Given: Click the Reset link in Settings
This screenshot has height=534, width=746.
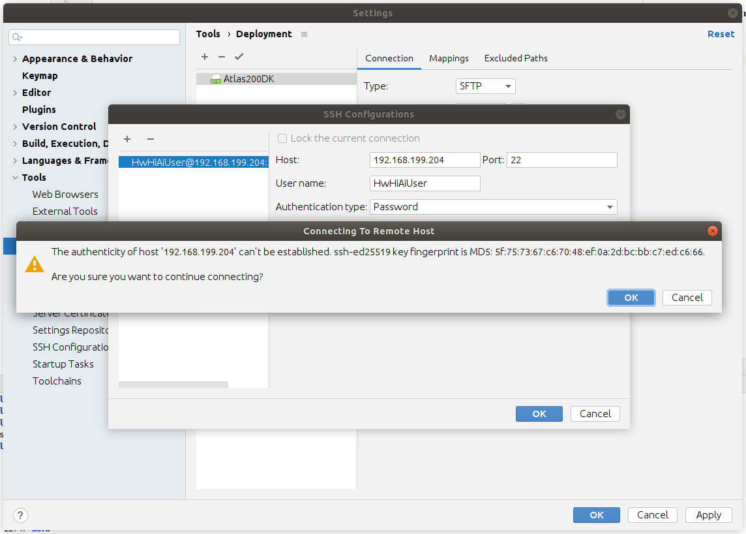Looking at the screenshot, I should click(x=721, y=35).
